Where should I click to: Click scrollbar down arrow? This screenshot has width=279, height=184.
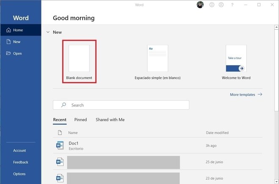click(276, 181)
